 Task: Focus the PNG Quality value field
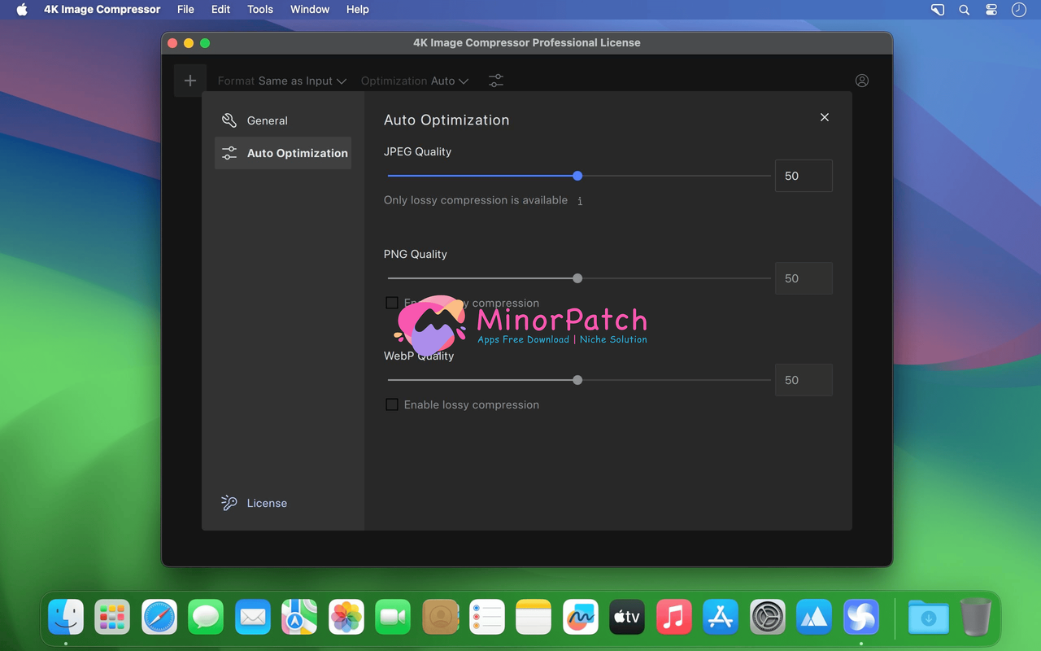[x=804, y=278]
